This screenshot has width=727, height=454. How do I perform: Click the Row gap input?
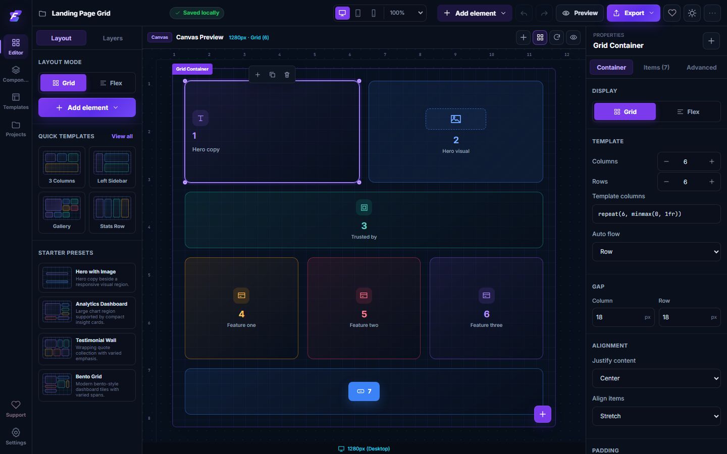[690, 317]
